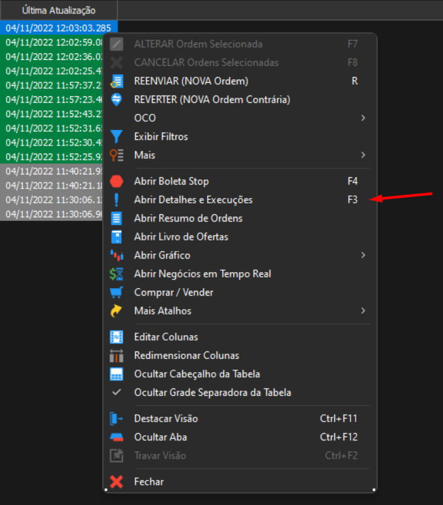
Task: Select the green row with time 12:02:36
Action: (52, 57)
